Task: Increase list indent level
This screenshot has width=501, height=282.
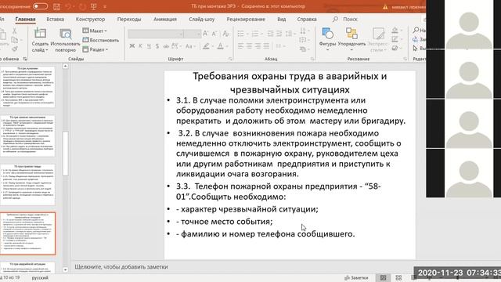Action: click(x=279, y=34)
